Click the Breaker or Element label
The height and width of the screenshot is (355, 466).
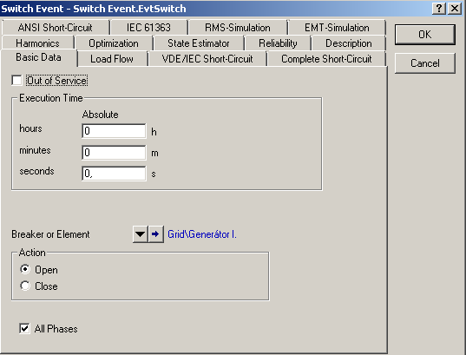[50, 234]
